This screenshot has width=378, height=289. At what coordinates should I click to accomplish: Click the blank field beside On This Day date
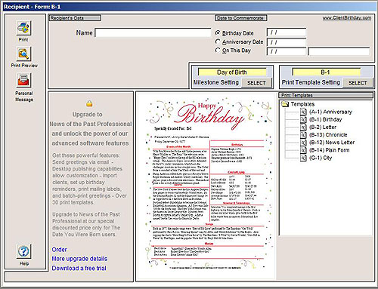(339, 51)
